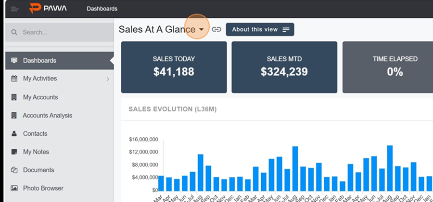Expand the My Activities submenu chevron
The image size is (433, 202).
coord(108,79)
